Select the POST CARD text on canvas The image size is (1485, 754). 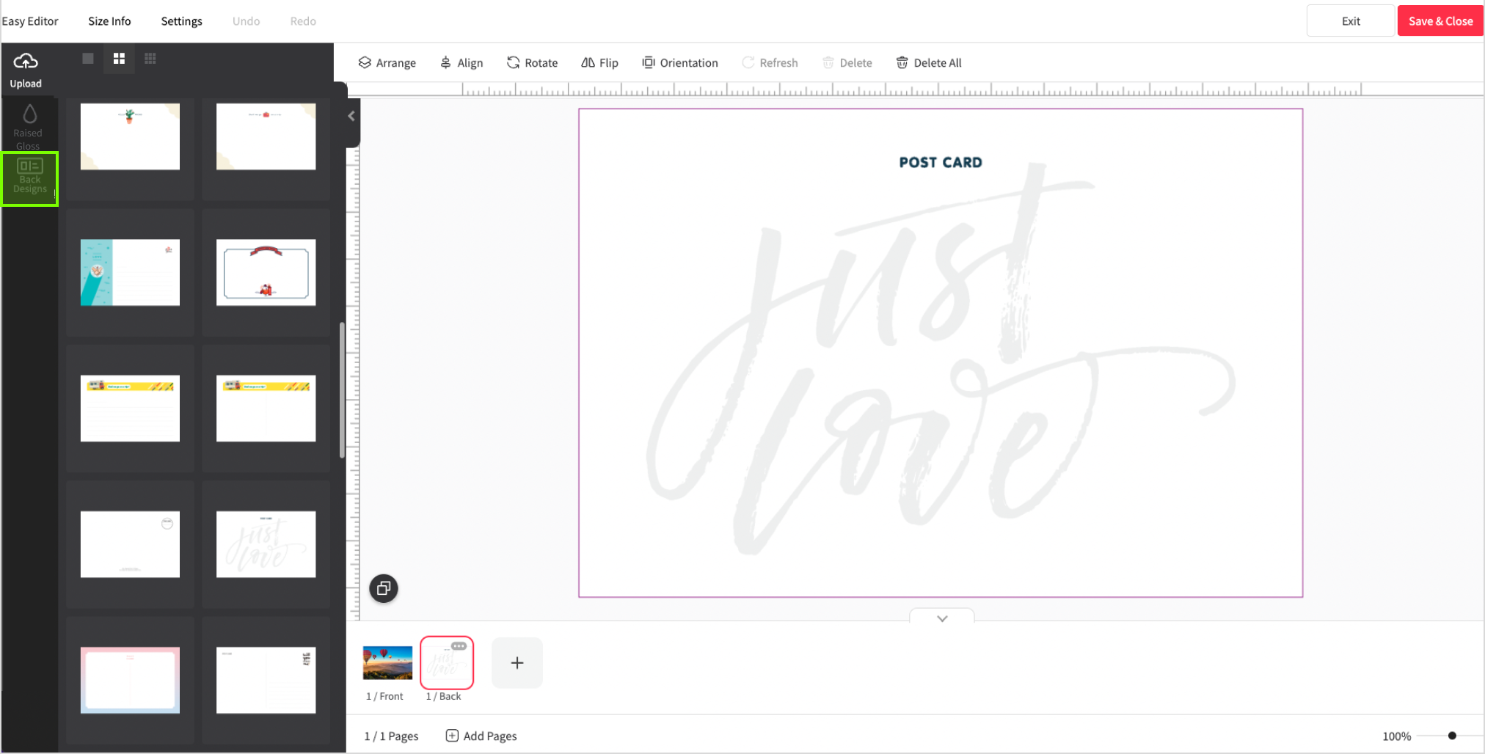coord(941,162)
